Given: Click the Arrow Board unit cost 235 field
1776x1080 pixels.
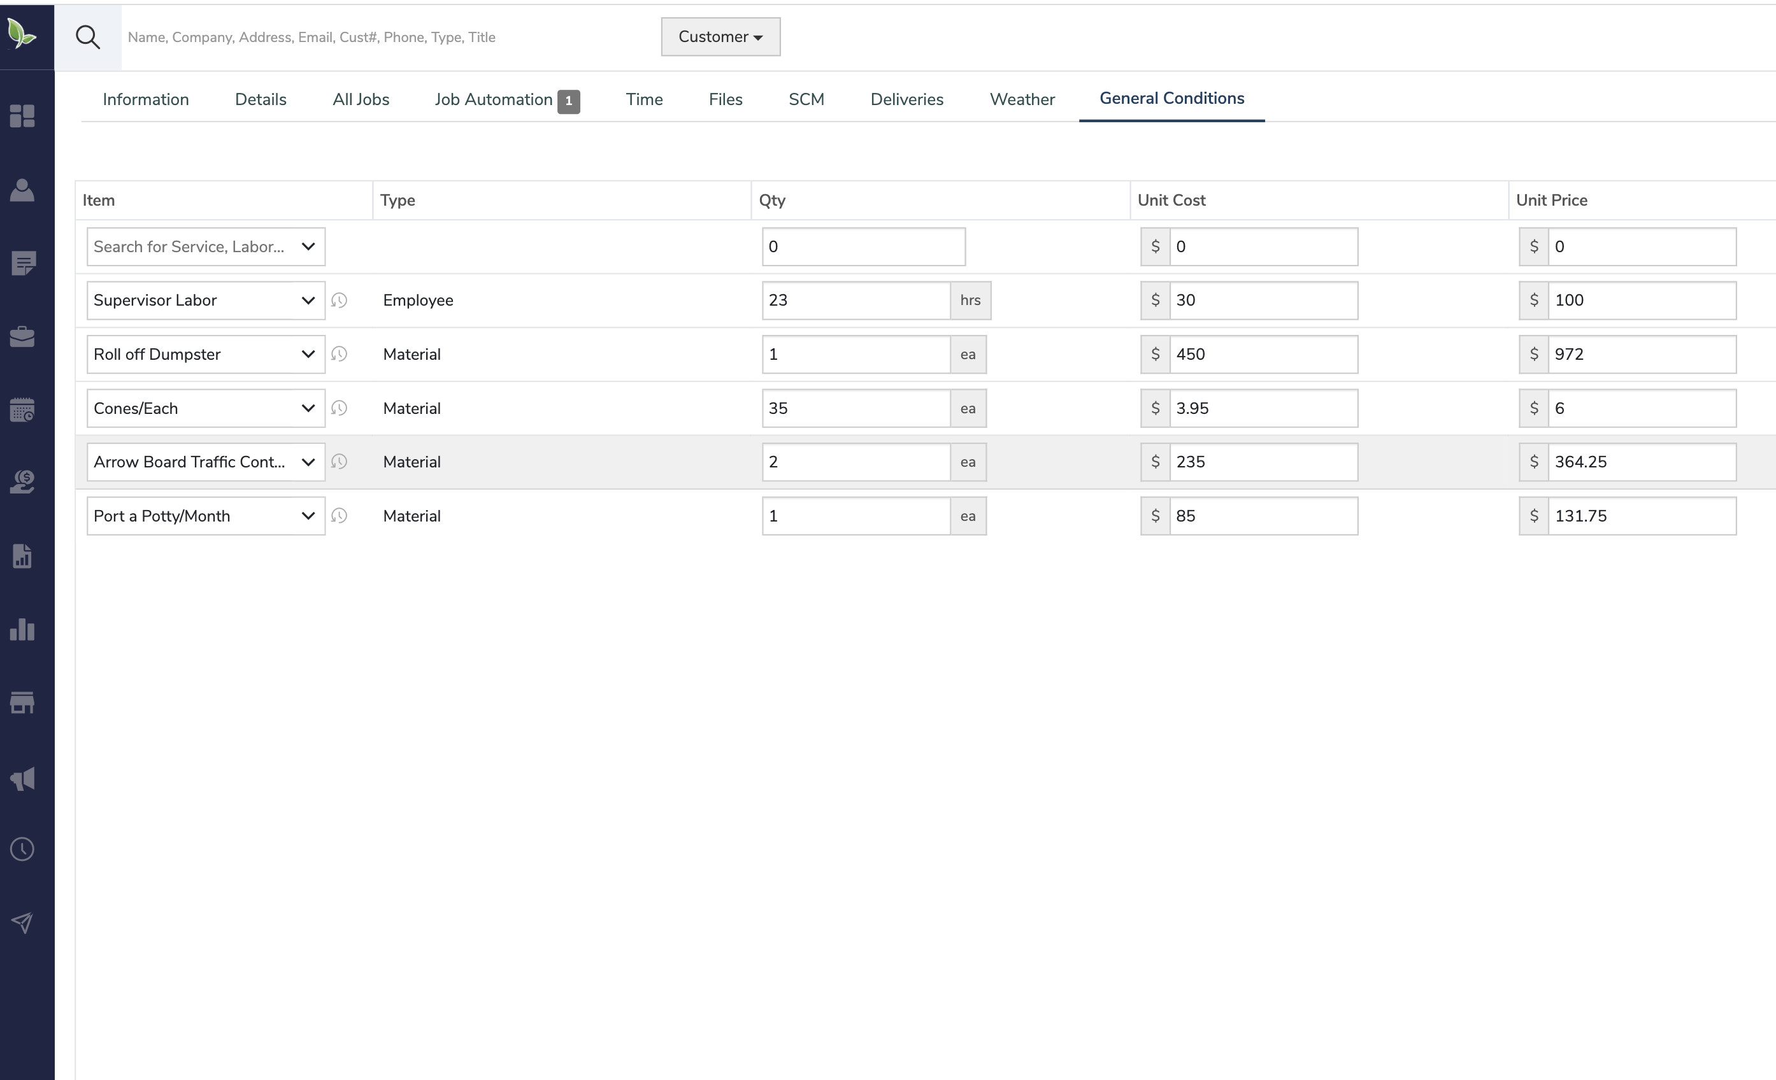Looking at the screenshot, I should (1264, 462).
